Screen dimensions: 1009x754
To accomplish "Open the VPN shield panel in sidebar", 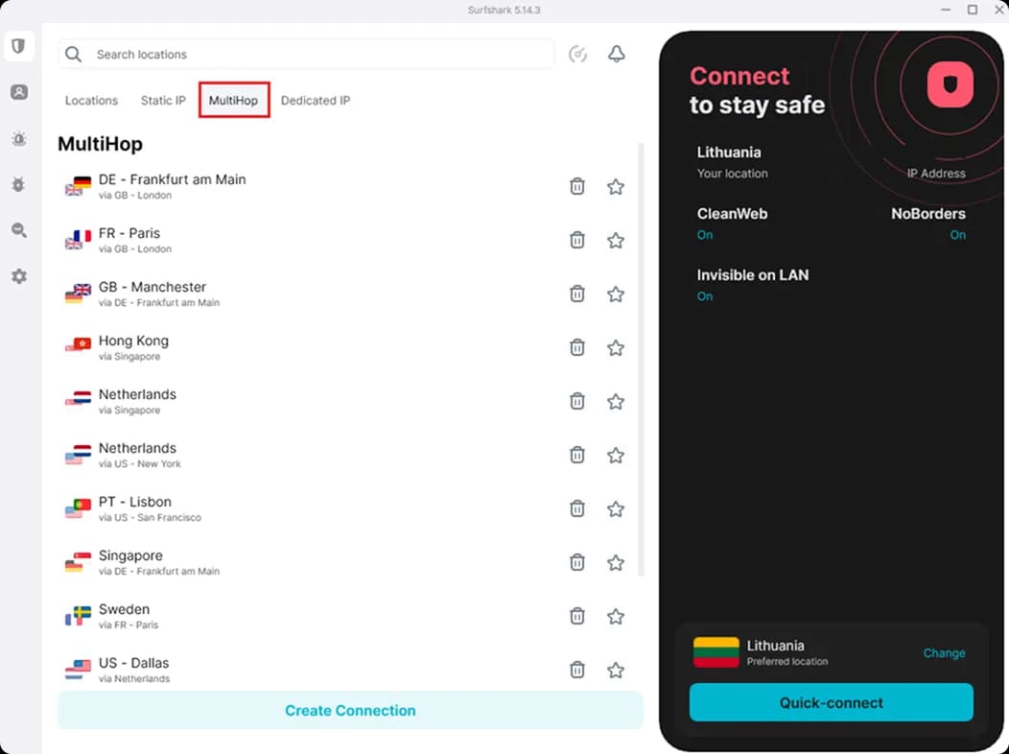I will point(19,45).
